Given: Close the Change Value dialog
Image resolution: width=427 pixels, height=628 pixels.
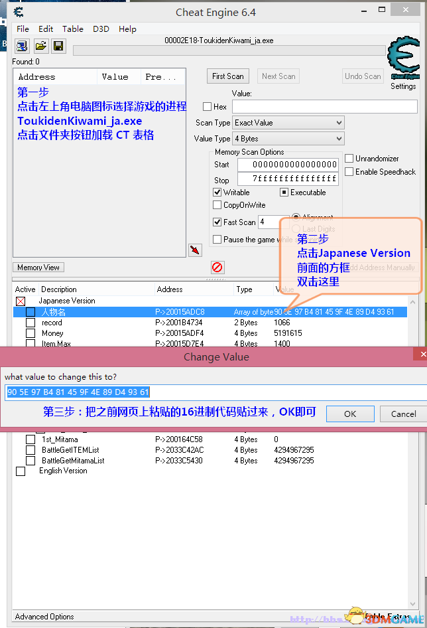Looking at the screenshot, I should point(422,354).
